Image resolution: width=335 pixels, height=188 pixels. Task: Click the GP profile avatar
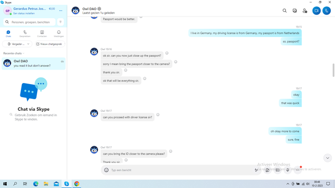[x=7, y=10]
